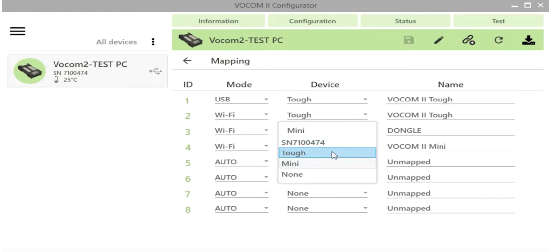Screen dimensions: 552x252
Task: Switch to the Test tab
Action: tap(498, 21)
